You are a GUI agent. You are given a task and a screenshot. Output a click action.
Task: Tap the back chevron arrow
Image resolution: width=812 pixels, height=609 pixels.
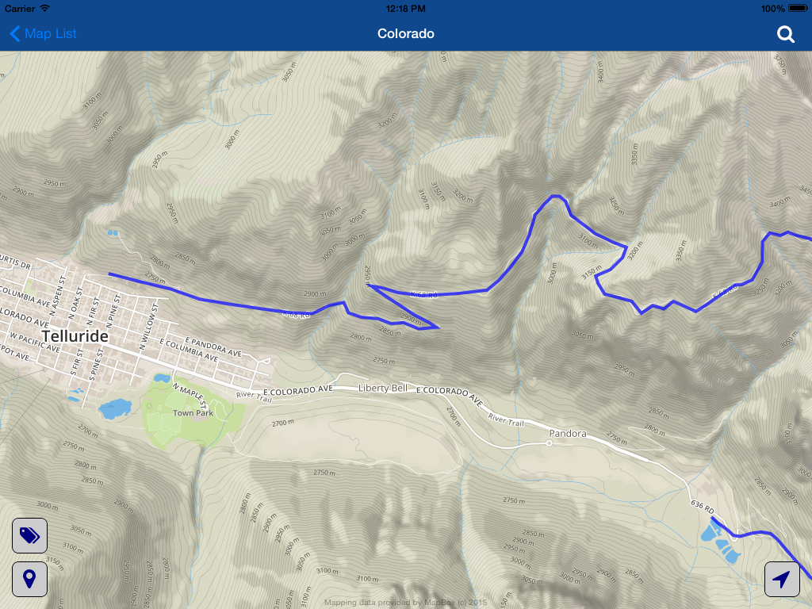(15, 33)
